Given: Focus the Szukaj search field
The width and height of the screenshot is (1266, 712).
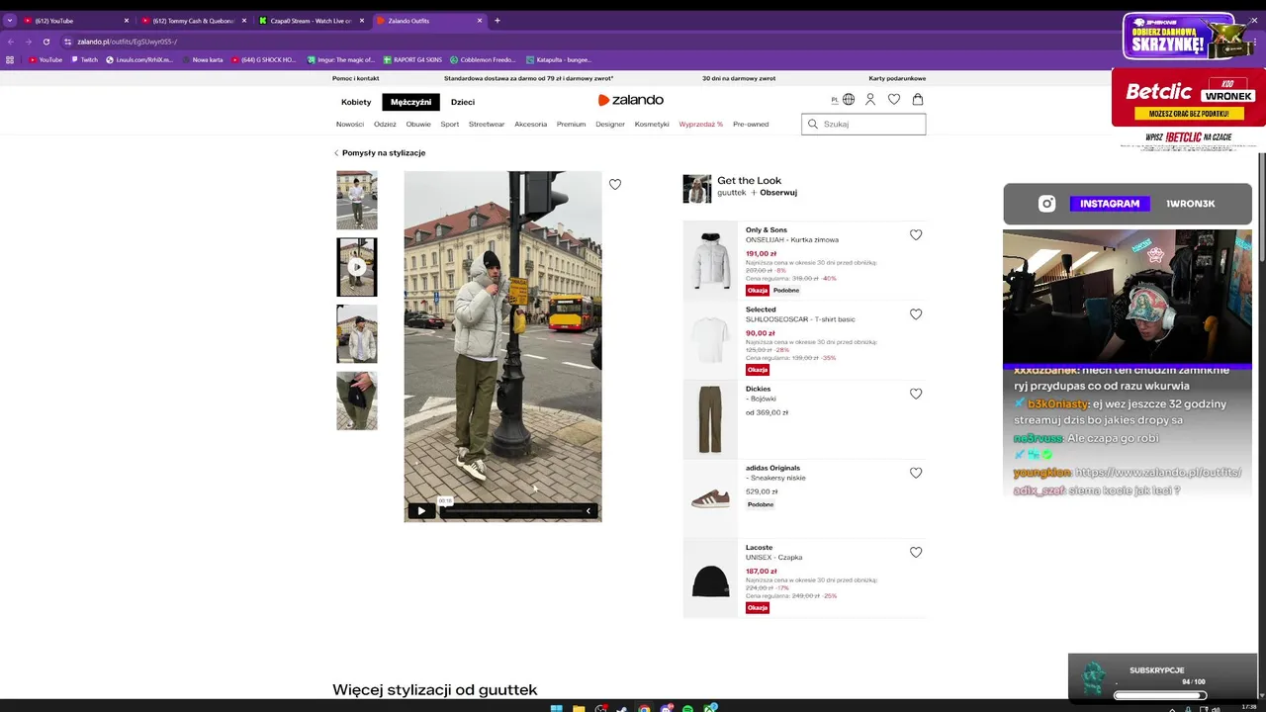Looking at the screenshot, I should [x=863, y=125].
